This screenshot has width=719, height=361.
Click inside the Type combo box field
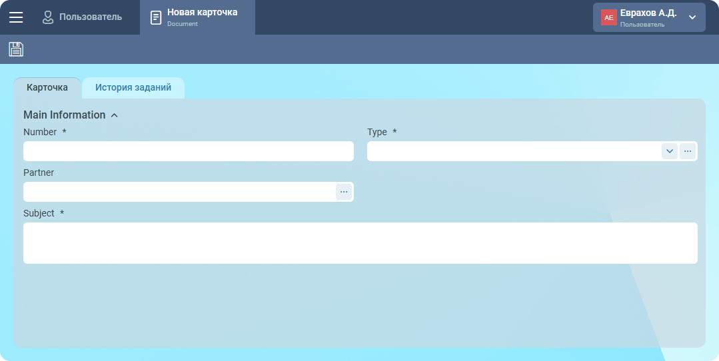tap(513, 151)
